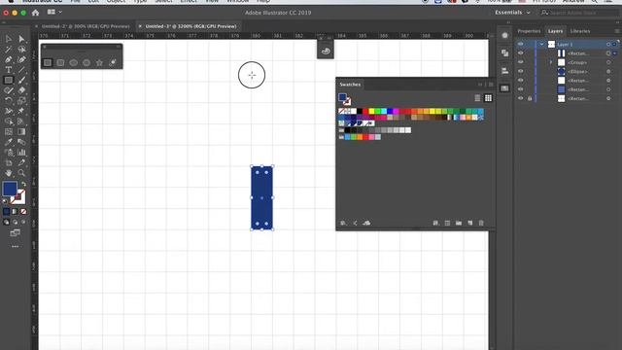Open the Swatches panel options menu
Image resolution: width=622 pixels, height=350 pixels.
click(x=491, y=85)
